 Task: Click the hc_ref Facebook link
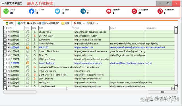coord(148,63)
